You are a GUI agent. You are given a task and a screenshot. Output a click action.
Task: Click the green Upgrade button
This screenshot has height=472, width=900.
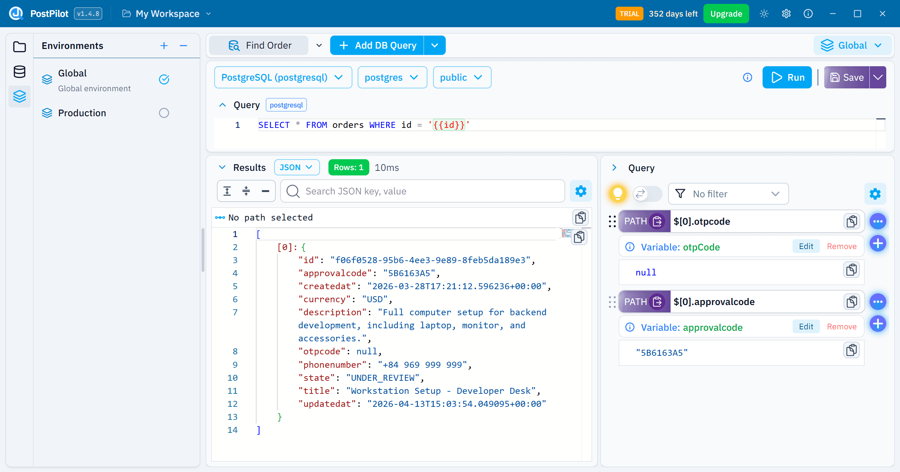tap(726, 14)
